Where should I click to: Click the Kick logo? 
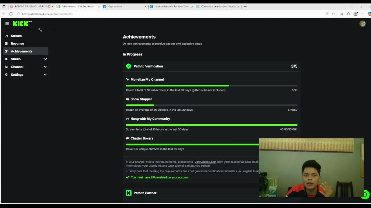[22, 24]
